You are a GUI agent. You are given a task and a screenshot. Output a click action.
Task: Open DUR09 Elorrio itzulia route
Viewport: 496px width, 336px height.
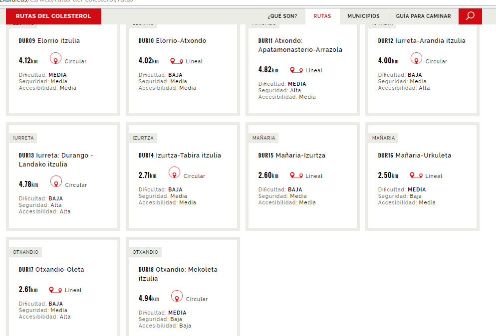click(x=49, y=41)
